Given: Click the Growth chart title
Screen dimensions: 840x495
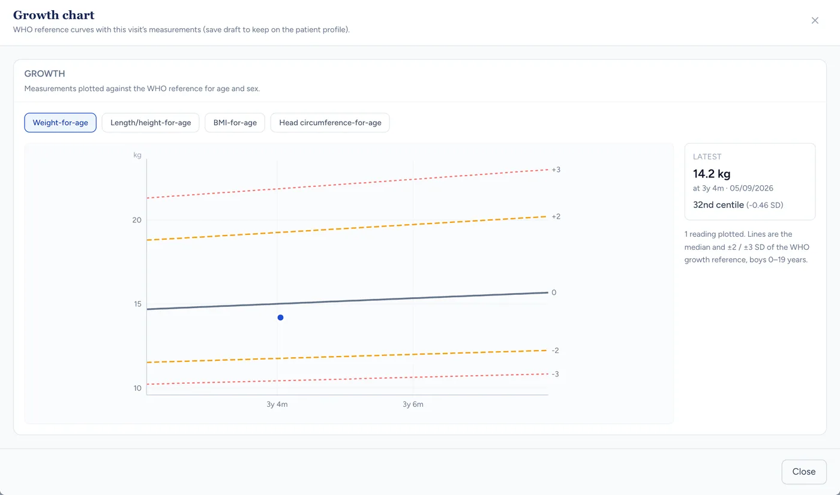Looking at the screenshot, I should [x=54, y=15].
